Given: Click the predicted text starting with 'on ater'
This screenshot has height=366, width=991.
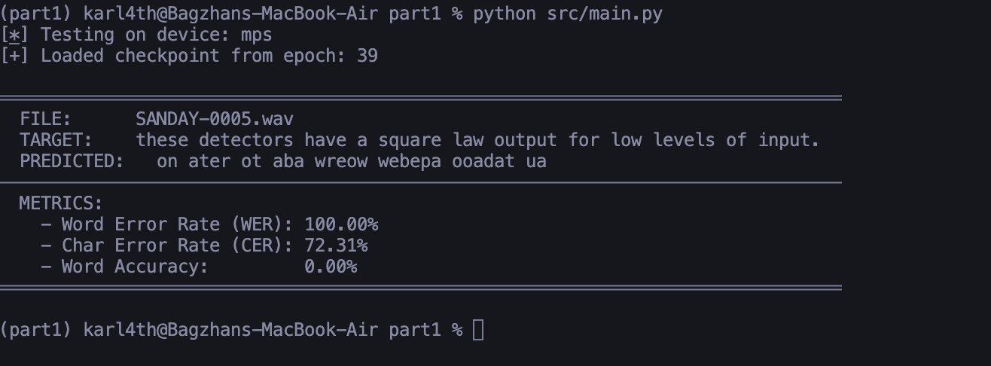Looking at the screenshot, I should coord(352,161).
